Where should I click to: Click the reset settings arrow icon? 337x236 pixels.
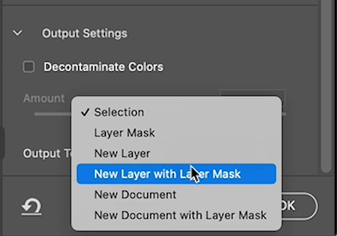pos(32,206)
